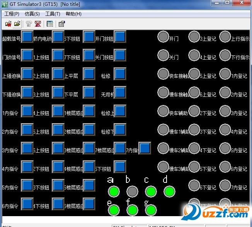The width and height of the screenshot is (252, 227).
Task: Activate the 5楼层感应 sensor switch
Action: 89,186
